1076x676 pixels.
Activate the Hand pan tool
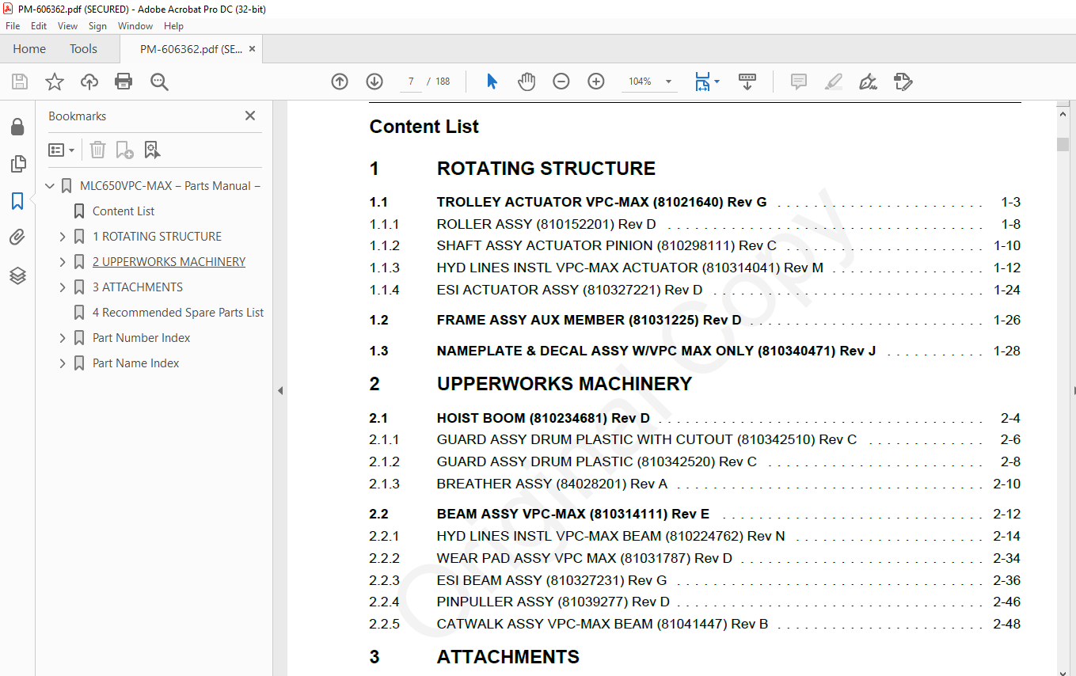(527, 82)
